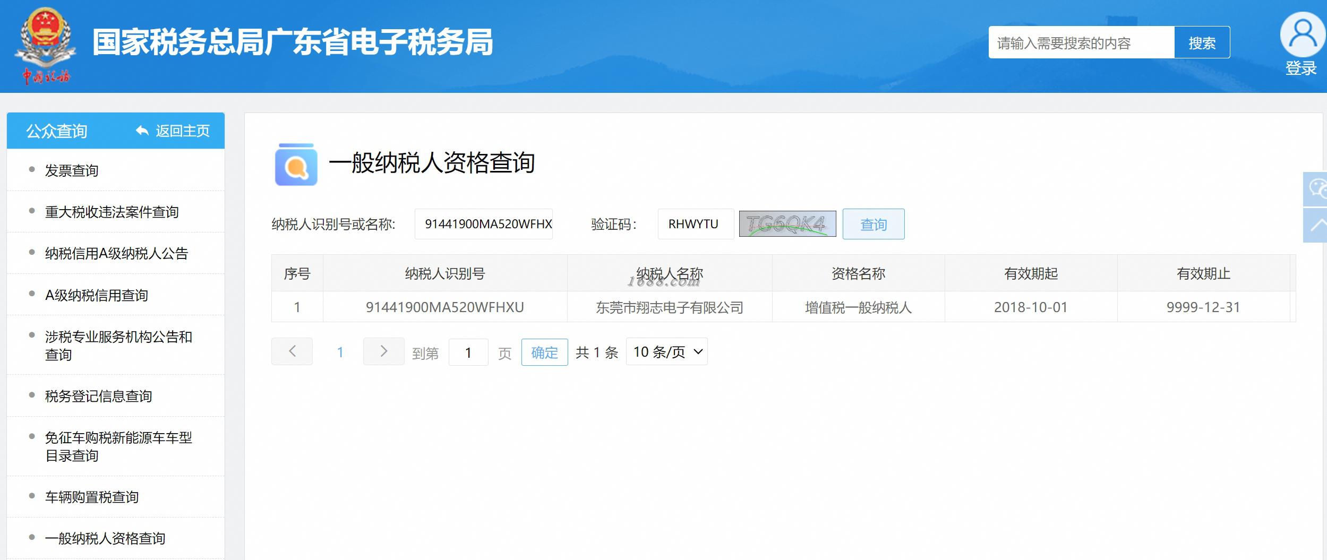Viewport: 1327px width, 560px height.
Task: Open A级纳税信用查询 menu item
Action: (x=116, y=295)
